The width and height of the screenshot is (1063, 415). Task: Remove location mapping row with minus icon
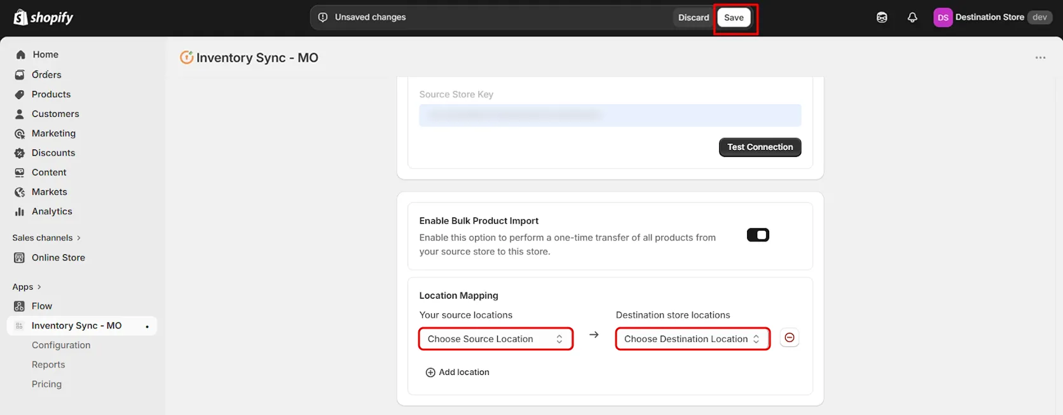click(790, 338)
